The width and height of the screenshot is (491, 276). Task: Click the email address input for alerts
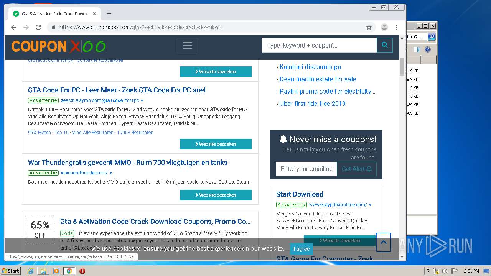(x=306, y=169)
